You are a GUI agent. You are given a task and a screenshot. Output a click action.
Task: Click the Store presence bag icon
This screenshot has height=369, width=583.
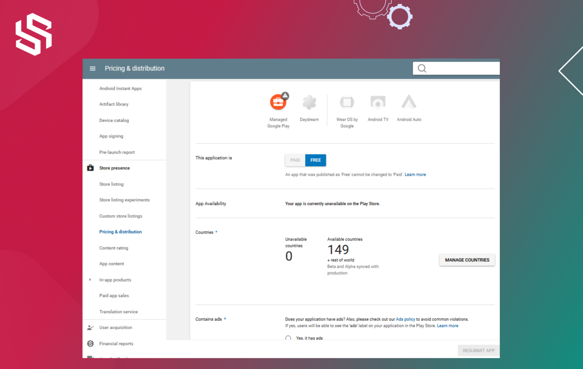point(90,168)
